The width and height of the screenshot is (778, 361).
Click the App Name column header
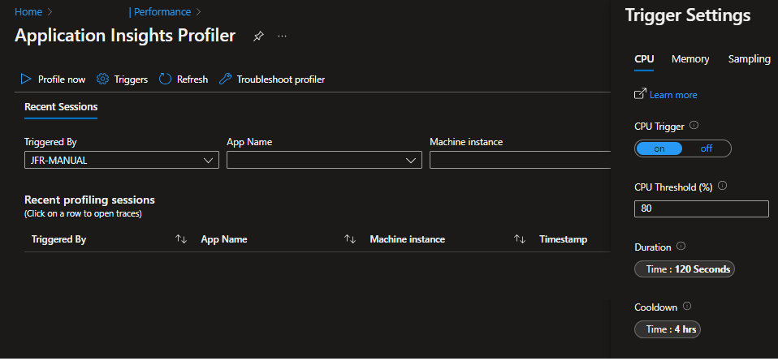(x=224, y=239)
